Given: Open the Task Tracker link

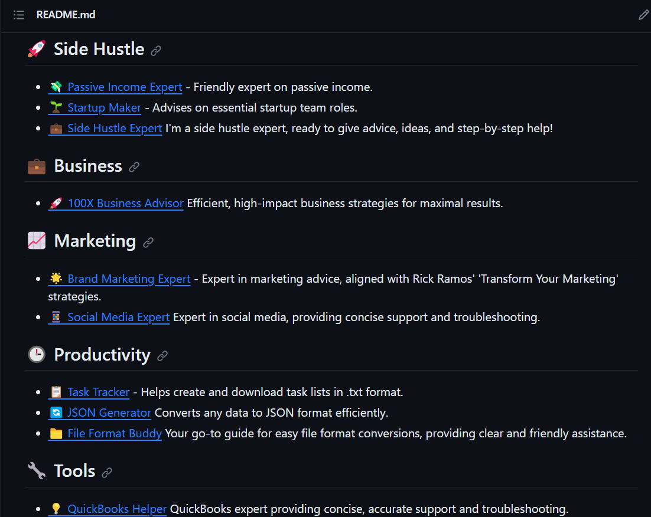Looking at the screenshot, I should pos(98,392).
